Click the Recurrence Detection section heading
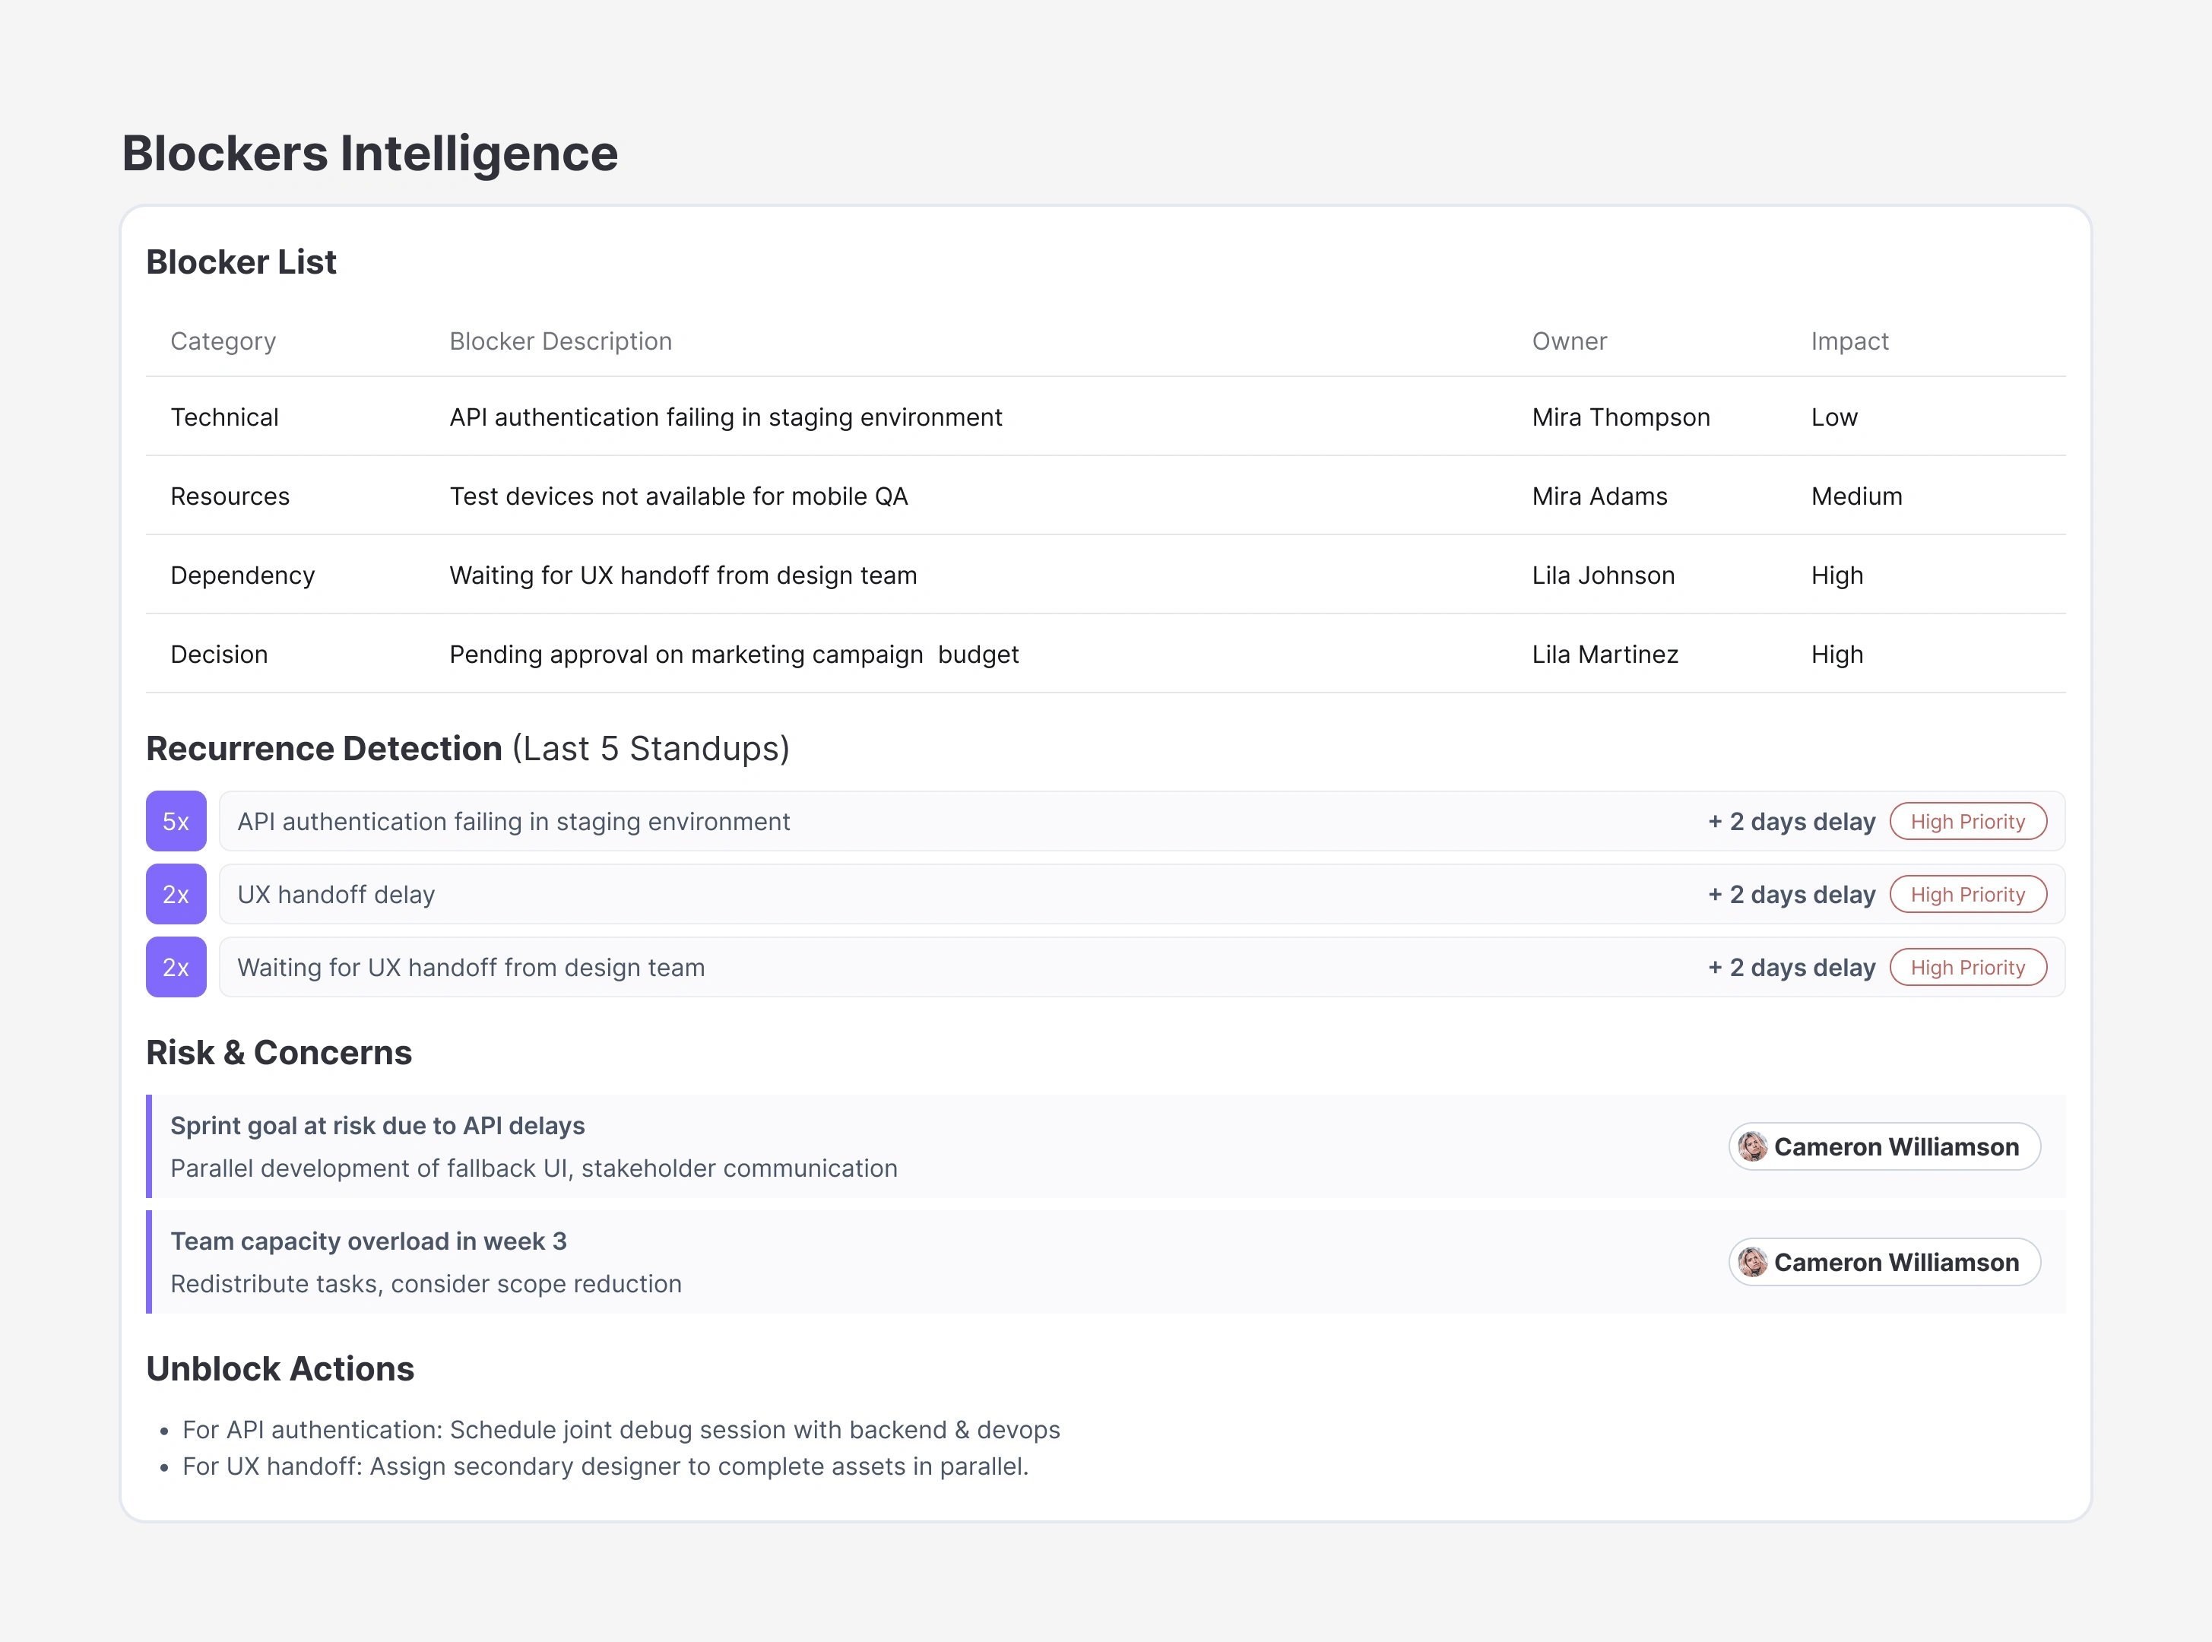Image resolution: width=2212 pixels, height=1642 pixels. coord(468,749)
